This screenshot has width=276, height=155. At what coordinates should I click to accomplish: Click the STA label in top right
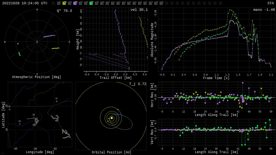click(x=270, y=3)
